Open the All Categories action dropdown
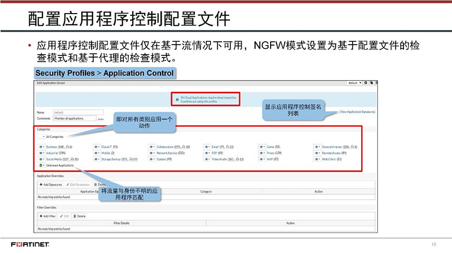Viewport: 452px width, 254px height. tap(42, 137)
